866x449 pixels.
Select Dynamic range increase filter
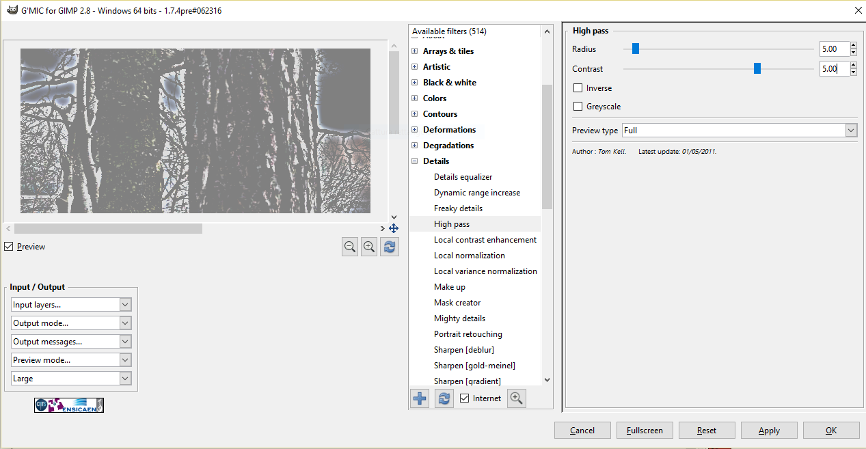click(477, 193)
